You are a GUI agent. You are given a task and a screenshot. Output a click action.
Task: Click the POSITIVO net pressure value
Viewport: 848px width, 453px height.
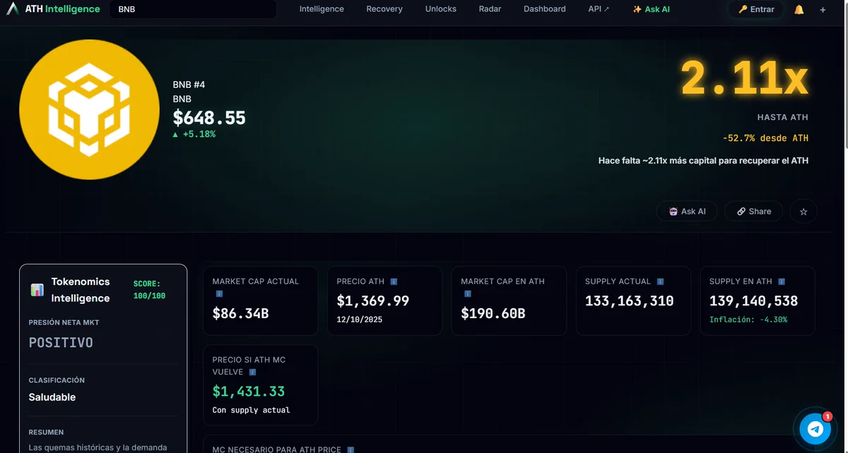click(x=61, y=343)
